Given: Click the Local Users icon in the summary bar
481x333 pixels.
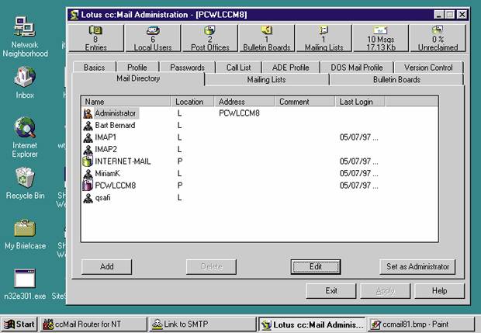Looking at the screenshot, I should click(x=153, y=30).
